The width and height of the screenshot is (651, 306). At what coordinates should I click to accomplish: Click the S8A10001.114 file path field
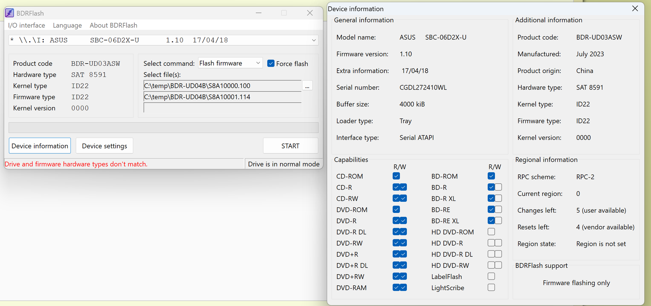(x=222, y=97)
